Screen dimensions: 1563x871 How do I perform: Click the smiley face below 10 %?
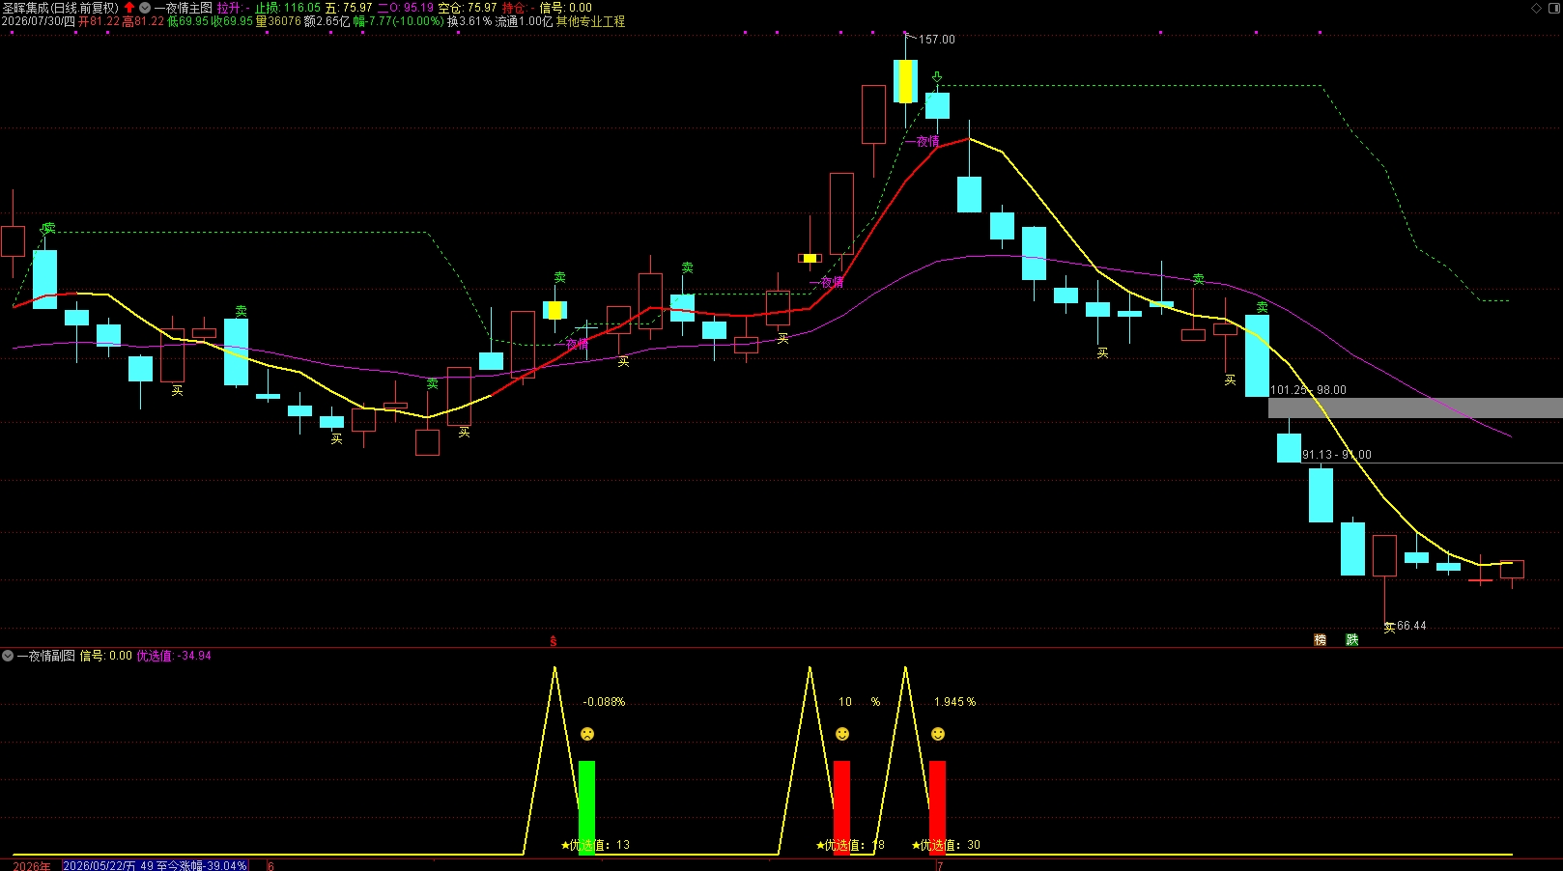point(842,734)
